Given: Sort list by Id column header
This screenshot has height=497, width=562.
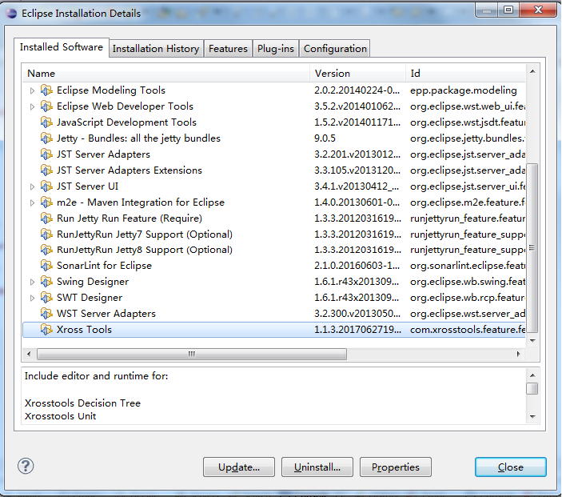Looking at the screenshot, I should [466, 73].
